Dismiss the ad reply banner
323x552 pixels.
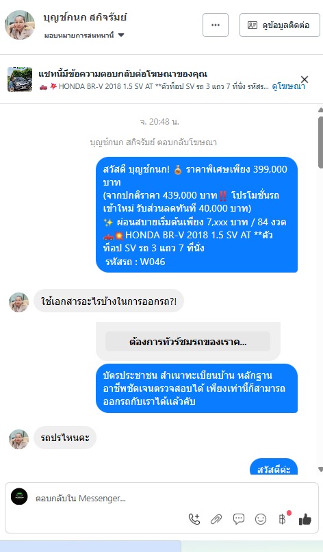pyautogui.click(x=305, y=79)
